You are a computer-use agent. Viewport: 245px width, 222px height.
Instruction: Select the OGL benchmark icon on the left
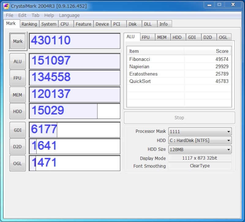17,163
